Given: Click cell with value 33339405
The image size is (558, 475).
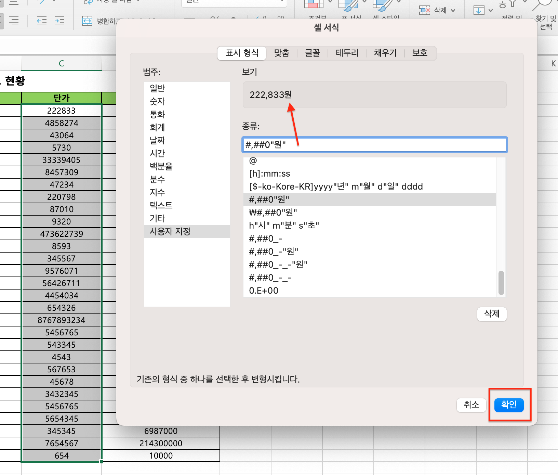Looking at the screenshot, I should (62, 160).
